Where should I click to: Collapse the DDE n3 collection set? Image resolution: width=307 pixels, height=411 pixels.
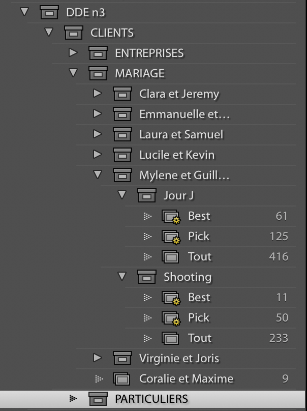tap(24, 12)
